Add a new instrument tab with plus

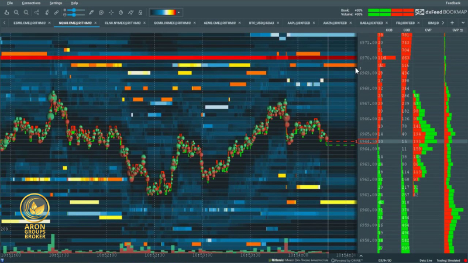[452, 23]
